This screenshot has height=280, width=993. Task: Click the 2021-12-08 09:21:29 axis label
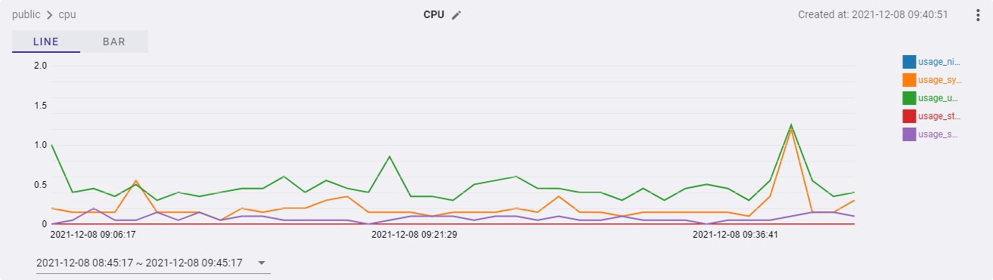tap(414, 235)
